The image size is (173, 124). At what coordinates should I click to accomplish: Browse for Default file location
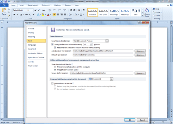(140, 55)
